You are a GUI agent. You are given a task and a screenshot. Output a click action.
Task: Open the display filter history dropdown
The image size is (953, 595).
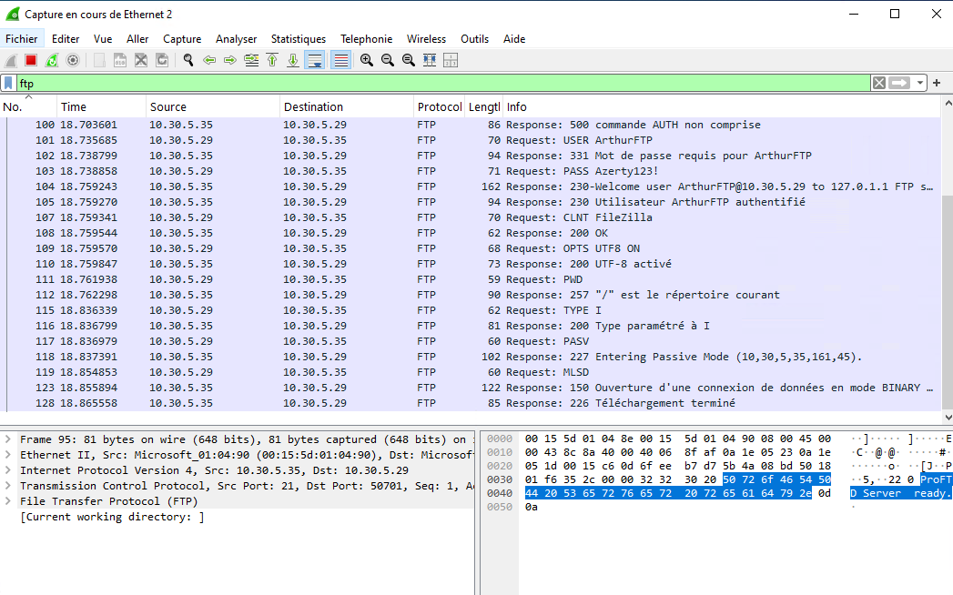pos(921,83)
